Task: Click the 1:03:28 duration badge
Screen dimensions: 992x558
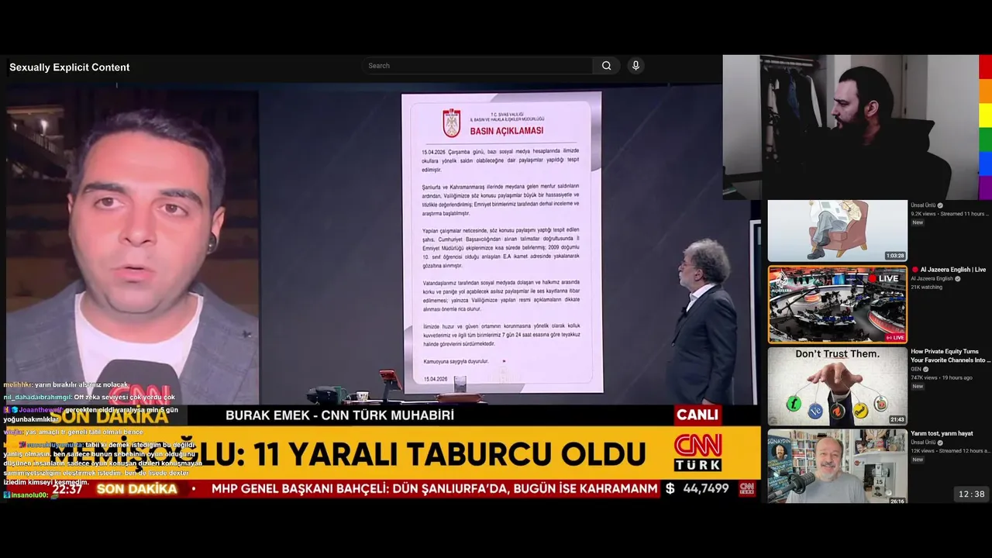Action: (x=895, y=255)
